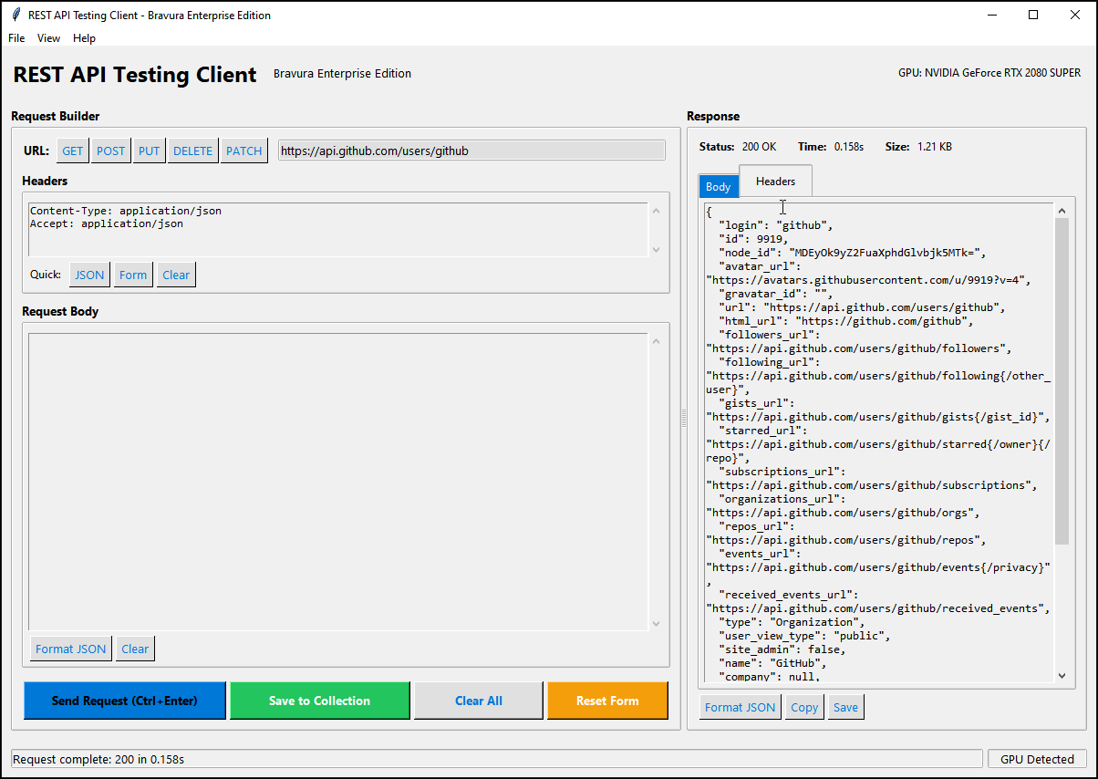Send the request with Send Request button
This screenshot has width=1098, height=779.
point(124,700)
